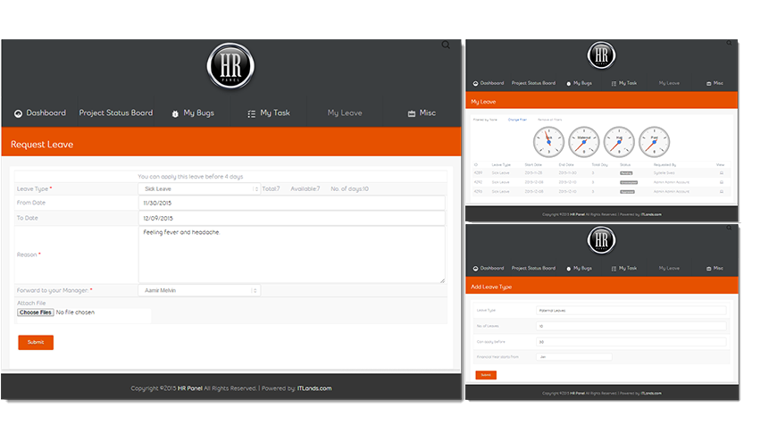
Task: Click the Sick leave gauge dial
Action: (548, 142)
